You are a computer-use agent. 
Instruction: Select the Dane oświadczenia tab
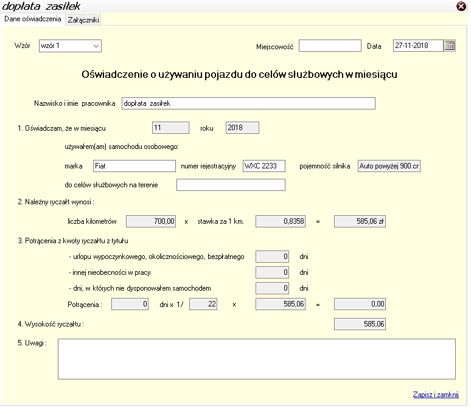(x=33, y=19)
